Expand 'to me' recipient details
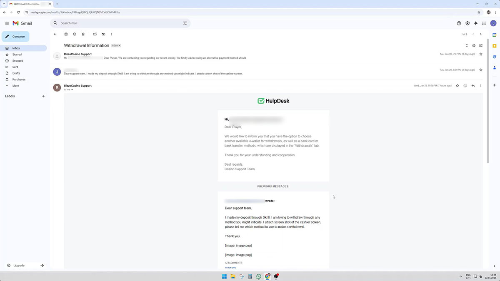The width and height of the screenshot is (500, 281). point(72,90)
